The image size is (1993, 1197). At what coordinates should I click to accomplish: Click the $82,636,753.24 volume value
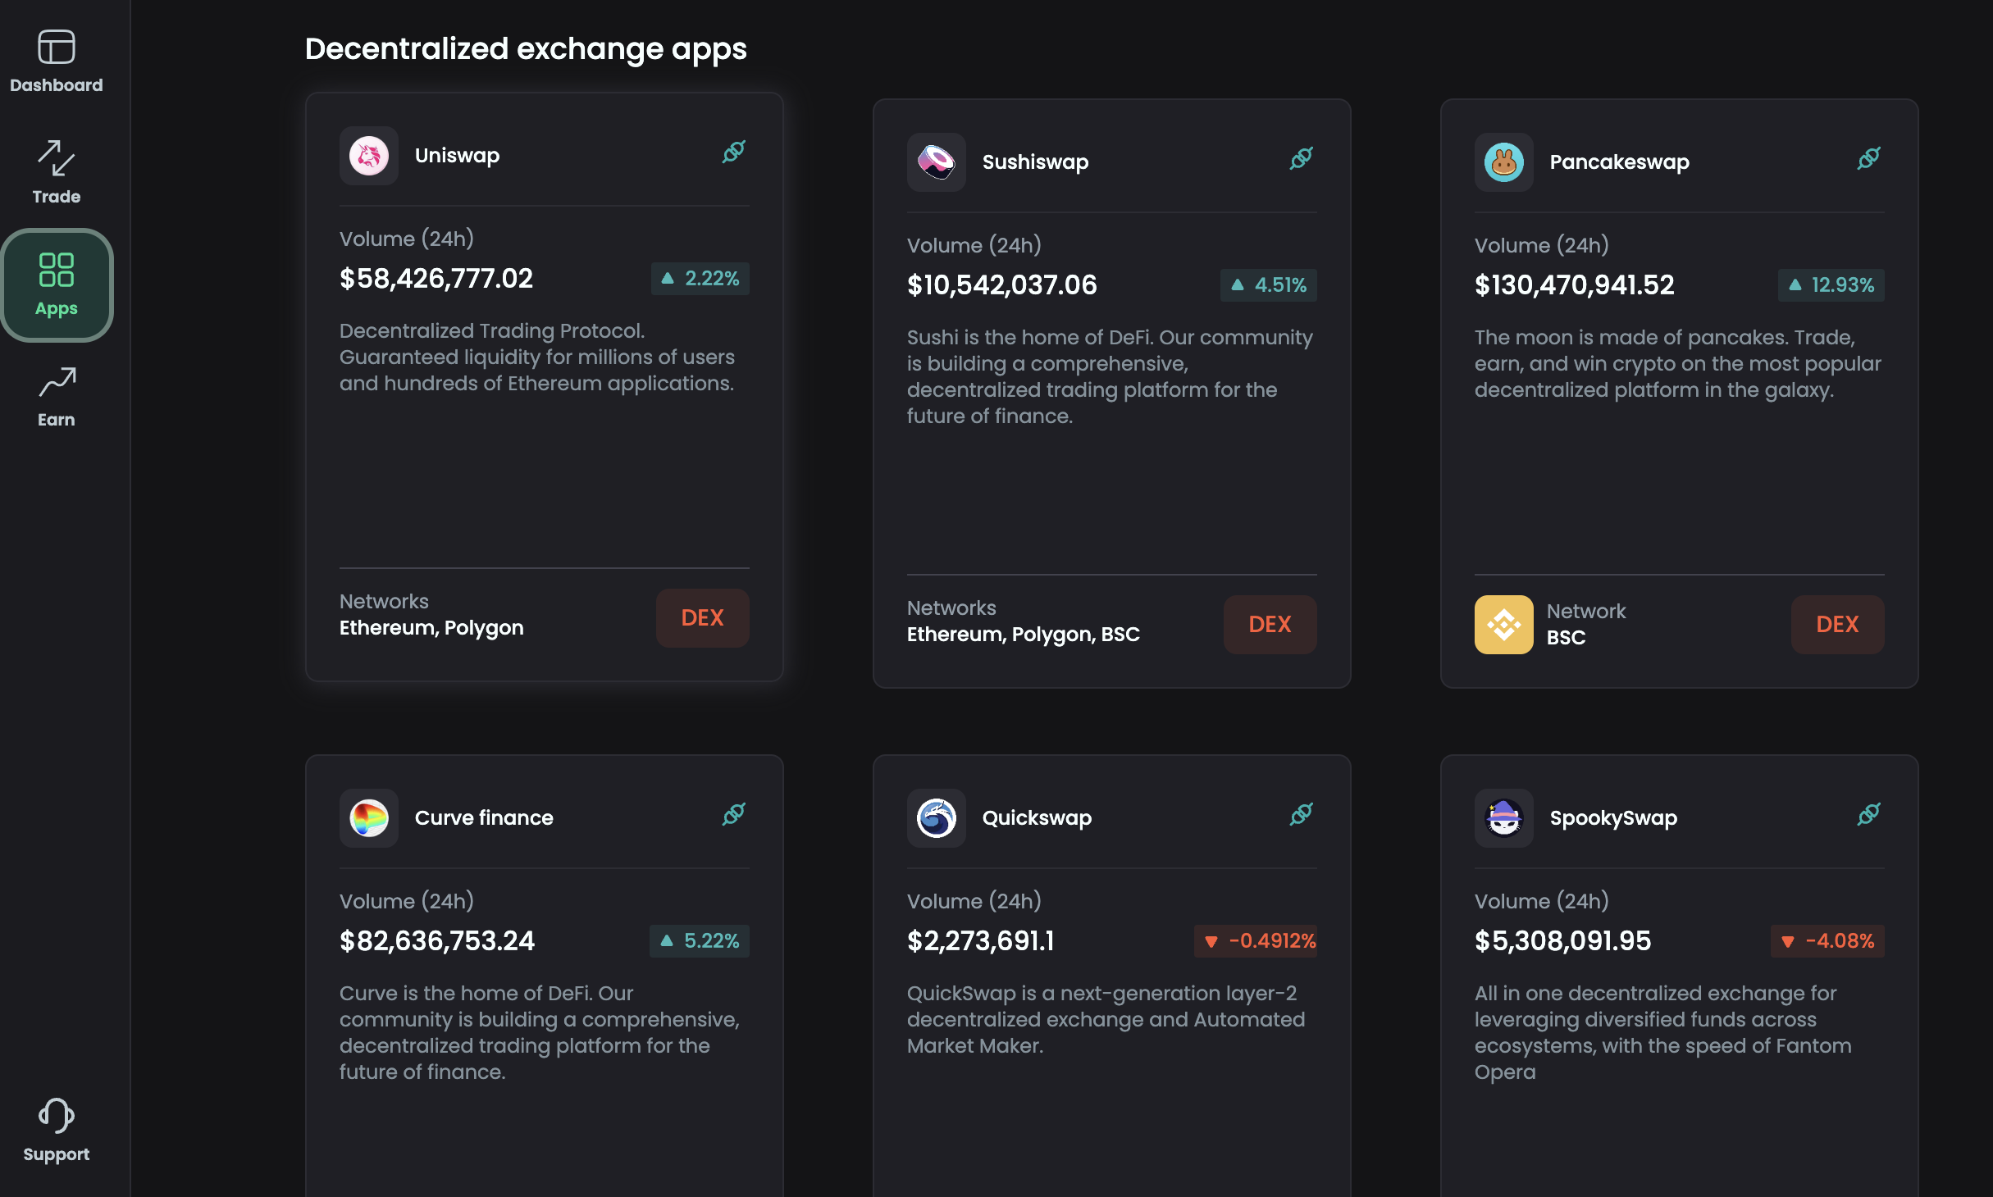[437, 940]
